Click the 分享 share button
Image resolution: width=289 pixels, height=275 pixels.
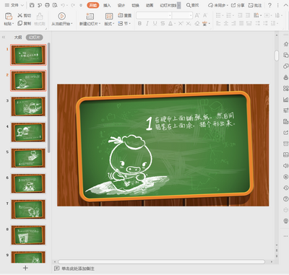[x=238, y=5]
